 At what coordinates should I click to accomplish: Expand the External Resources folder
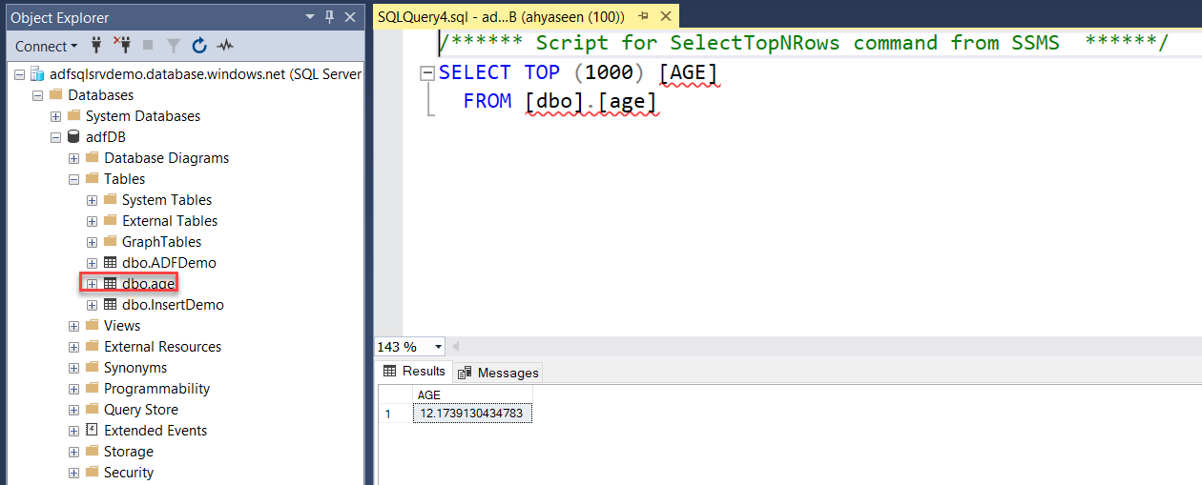coord(73,347)
